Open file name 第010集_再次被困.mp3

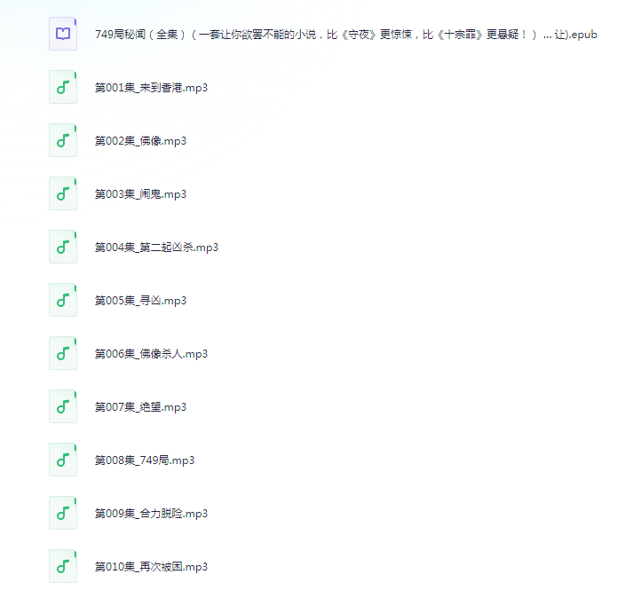point(151,567)
